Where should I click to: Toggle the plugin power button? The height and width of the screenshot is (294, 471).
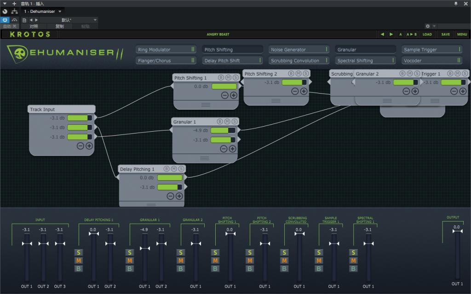5,20
